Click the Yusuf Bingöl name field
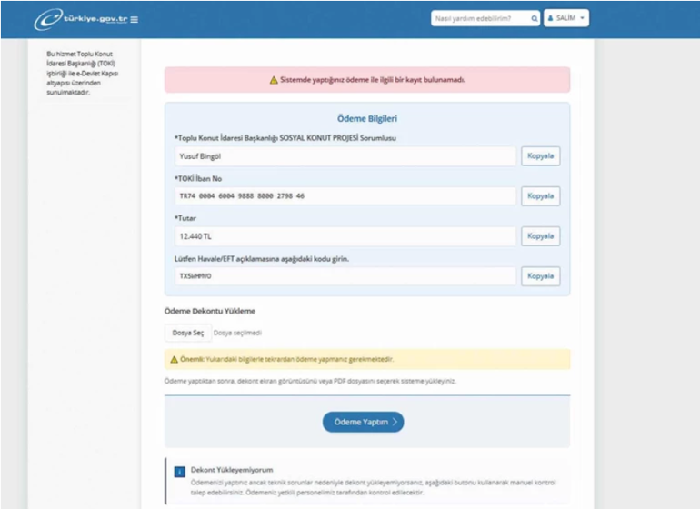This screenshot has height=509, width=700. (345, 156)
